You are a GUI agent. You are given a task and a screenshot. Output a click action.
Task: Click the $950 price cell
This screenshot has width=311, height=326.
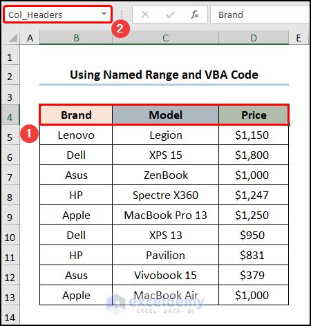pyautogui.click(x=254, y=235)
